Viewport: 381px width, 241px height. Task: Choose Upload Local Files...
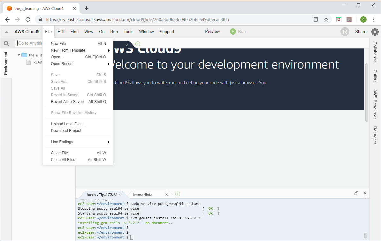(x=78, y=124)
